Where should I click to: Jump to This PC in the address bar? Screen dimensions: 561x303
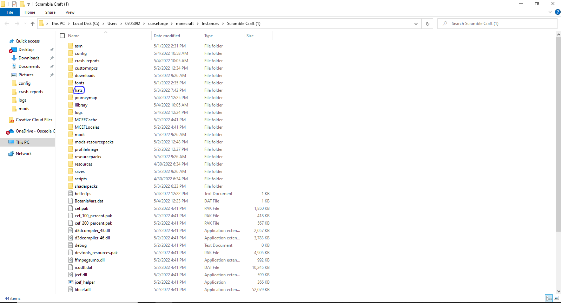58,24
